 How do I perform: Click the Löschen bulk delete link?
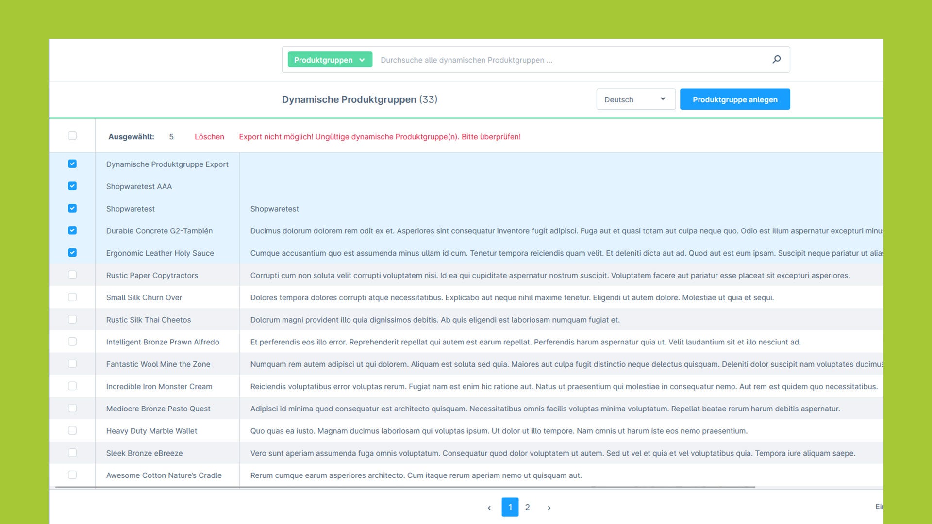[209, 137]
